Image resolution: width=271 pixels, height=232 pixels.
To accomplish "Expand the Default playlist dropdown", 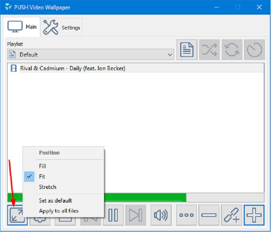I will tap(90, 55).
